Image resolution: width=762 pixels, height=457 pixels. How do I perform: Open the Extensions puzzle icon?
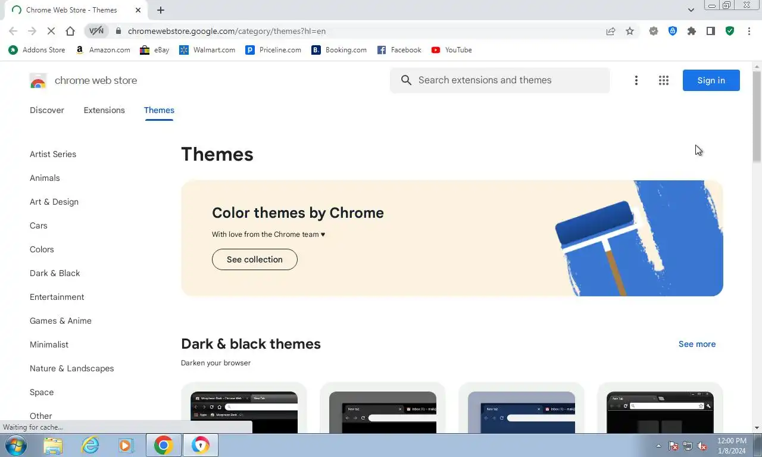692,31
